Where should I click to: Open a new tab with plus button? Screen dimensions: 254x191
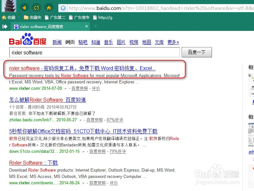click(96, 26)
